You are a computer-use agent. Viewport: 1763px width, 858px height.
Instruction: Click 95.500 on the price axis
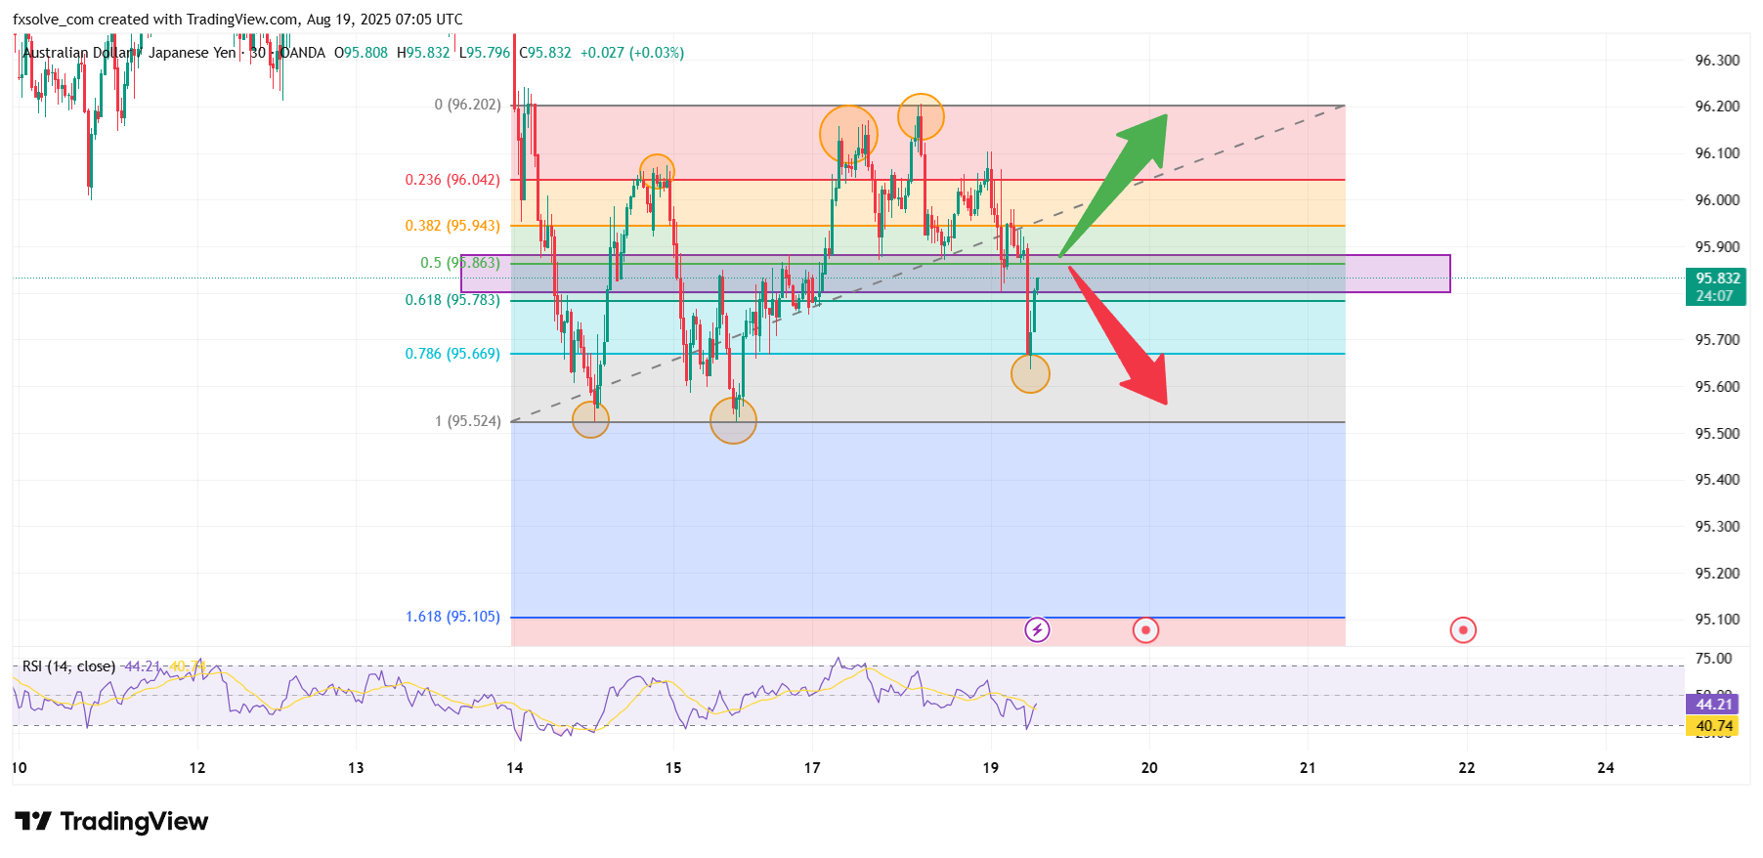1717,434
